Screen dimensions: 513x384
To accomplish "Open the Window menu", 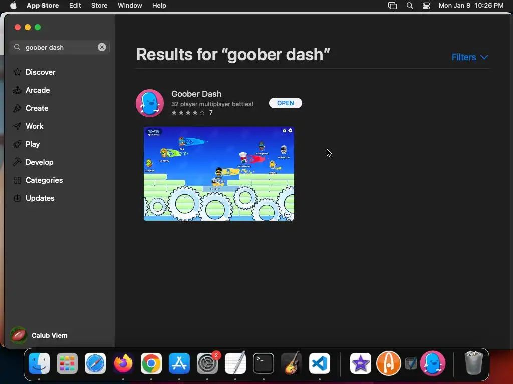I will point(130,5).
